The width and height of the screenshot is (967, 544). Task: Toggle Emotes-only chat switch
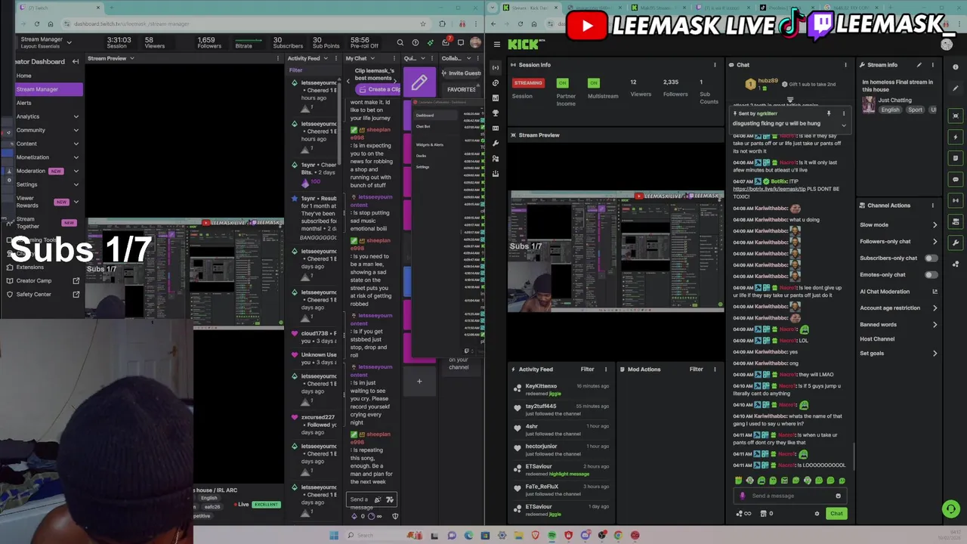(x=931, y=275)
